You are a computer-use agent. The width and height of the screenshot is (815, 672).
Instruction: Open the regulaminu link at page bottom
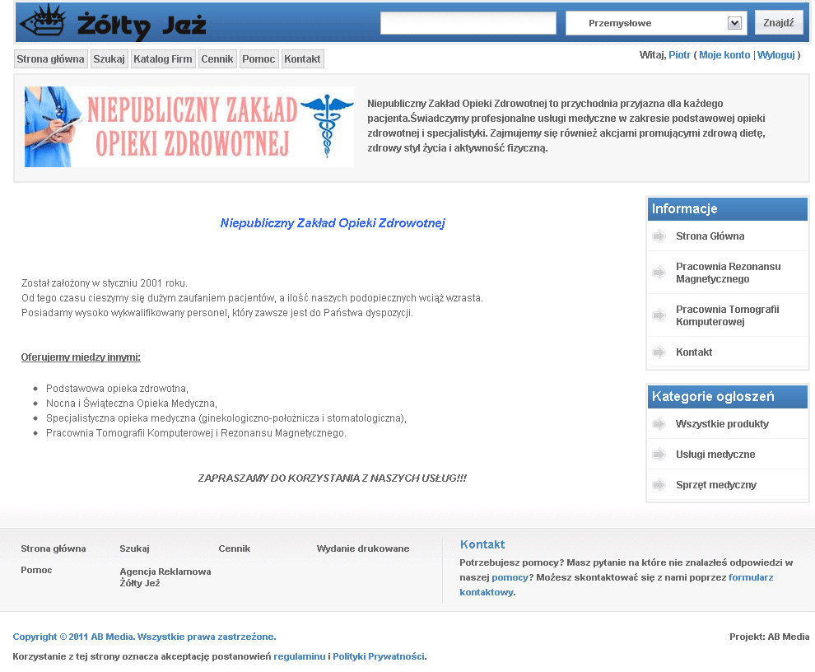coord(300,656)
